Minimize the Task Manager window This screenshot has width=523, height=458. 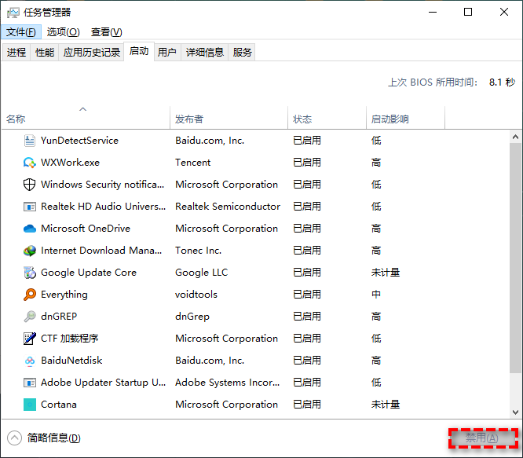click(x=433, y=13)
